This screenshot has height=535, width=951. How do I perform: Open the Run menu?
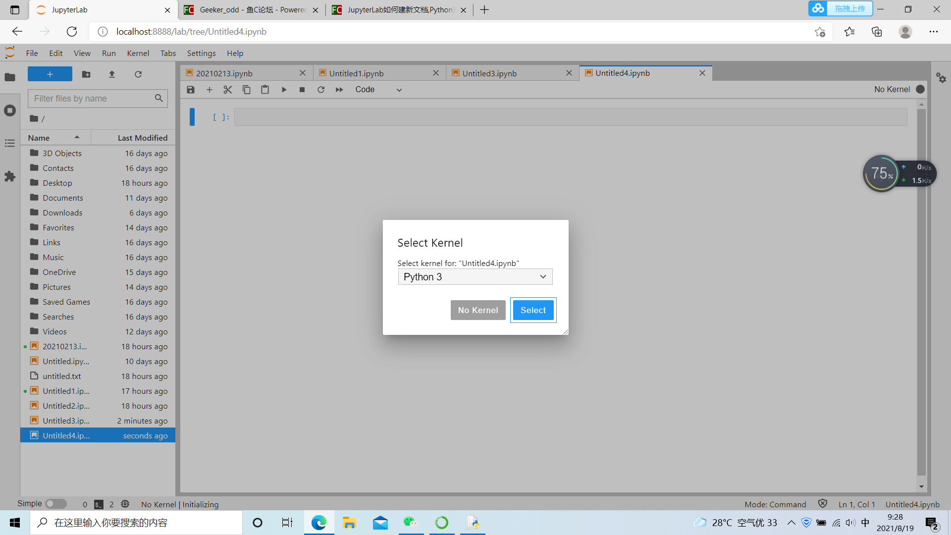pos(109,53)
